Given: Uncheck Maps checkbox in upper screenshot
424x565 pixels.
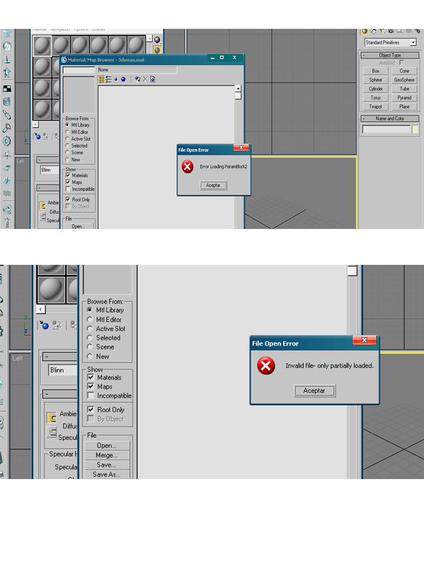Looking at the screenshot, I should [68, 182].
